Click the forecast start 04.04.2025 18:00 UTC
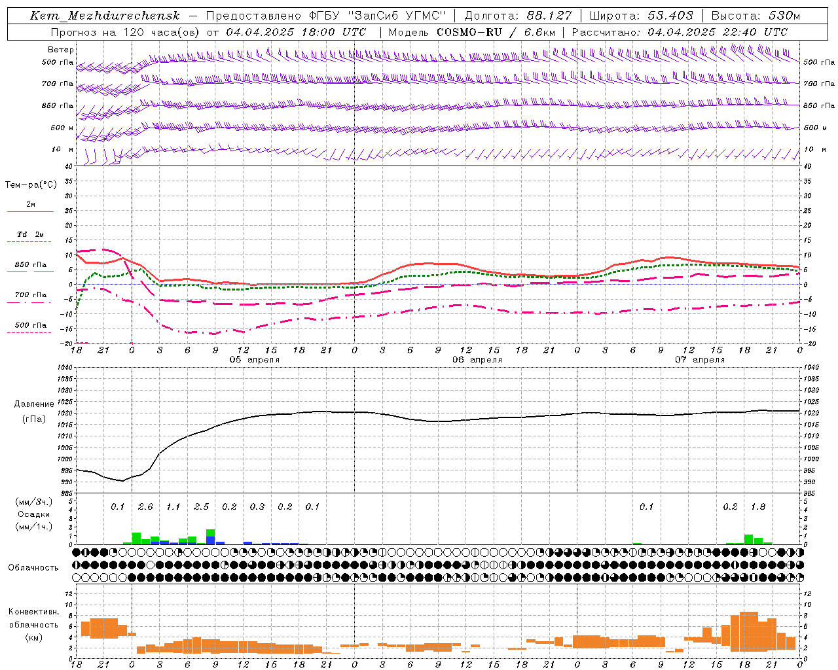The image size is (838, 670). pyautogui.click(x=296, y=32)
